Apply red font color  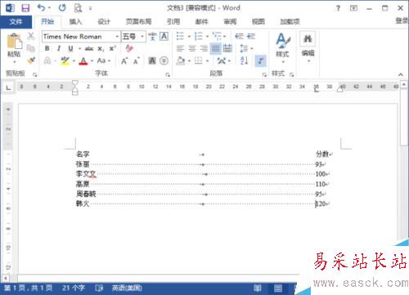pyautogui.click(x=83, y=60)
